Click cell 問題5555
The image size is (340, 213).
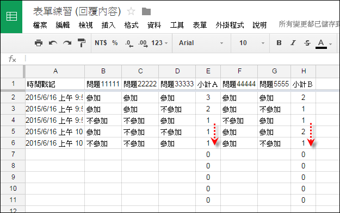[274, 84]
